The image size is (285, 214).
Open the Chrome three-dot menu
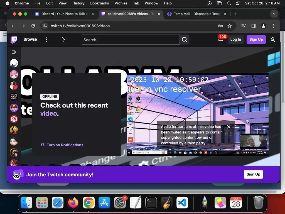(273, 26)
